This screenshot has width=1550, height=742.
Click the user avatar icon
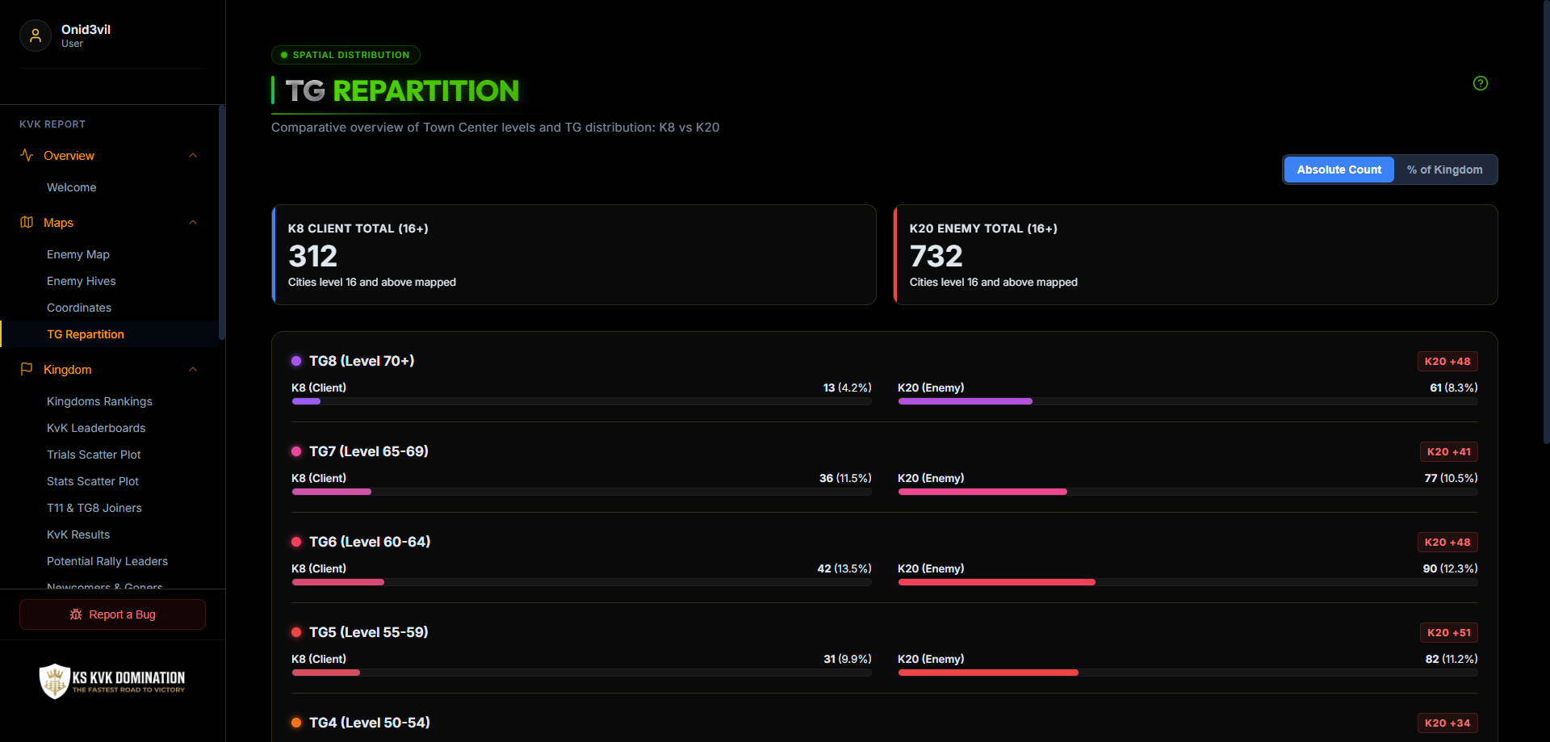click(36, 36)
